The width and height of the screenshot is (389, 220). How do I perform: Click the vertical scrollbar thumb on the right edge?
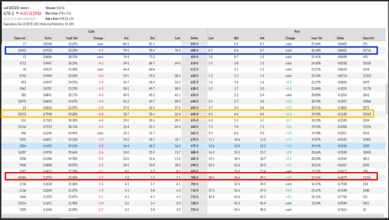click(x=387, y=99)
